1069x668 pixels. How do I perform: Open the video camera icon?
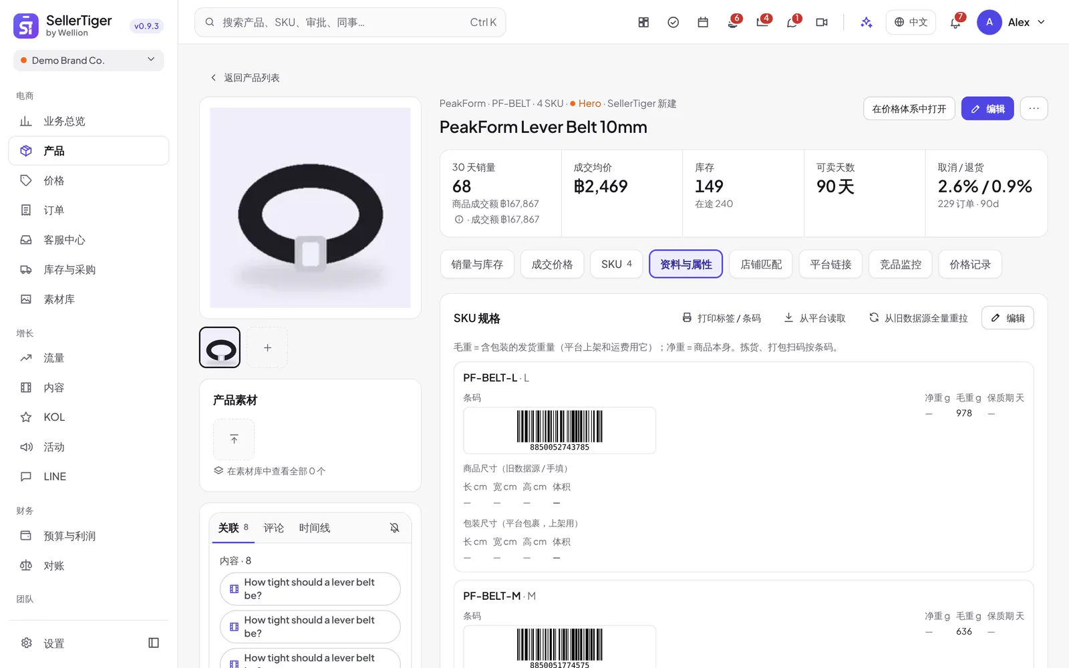click(822, 22)
